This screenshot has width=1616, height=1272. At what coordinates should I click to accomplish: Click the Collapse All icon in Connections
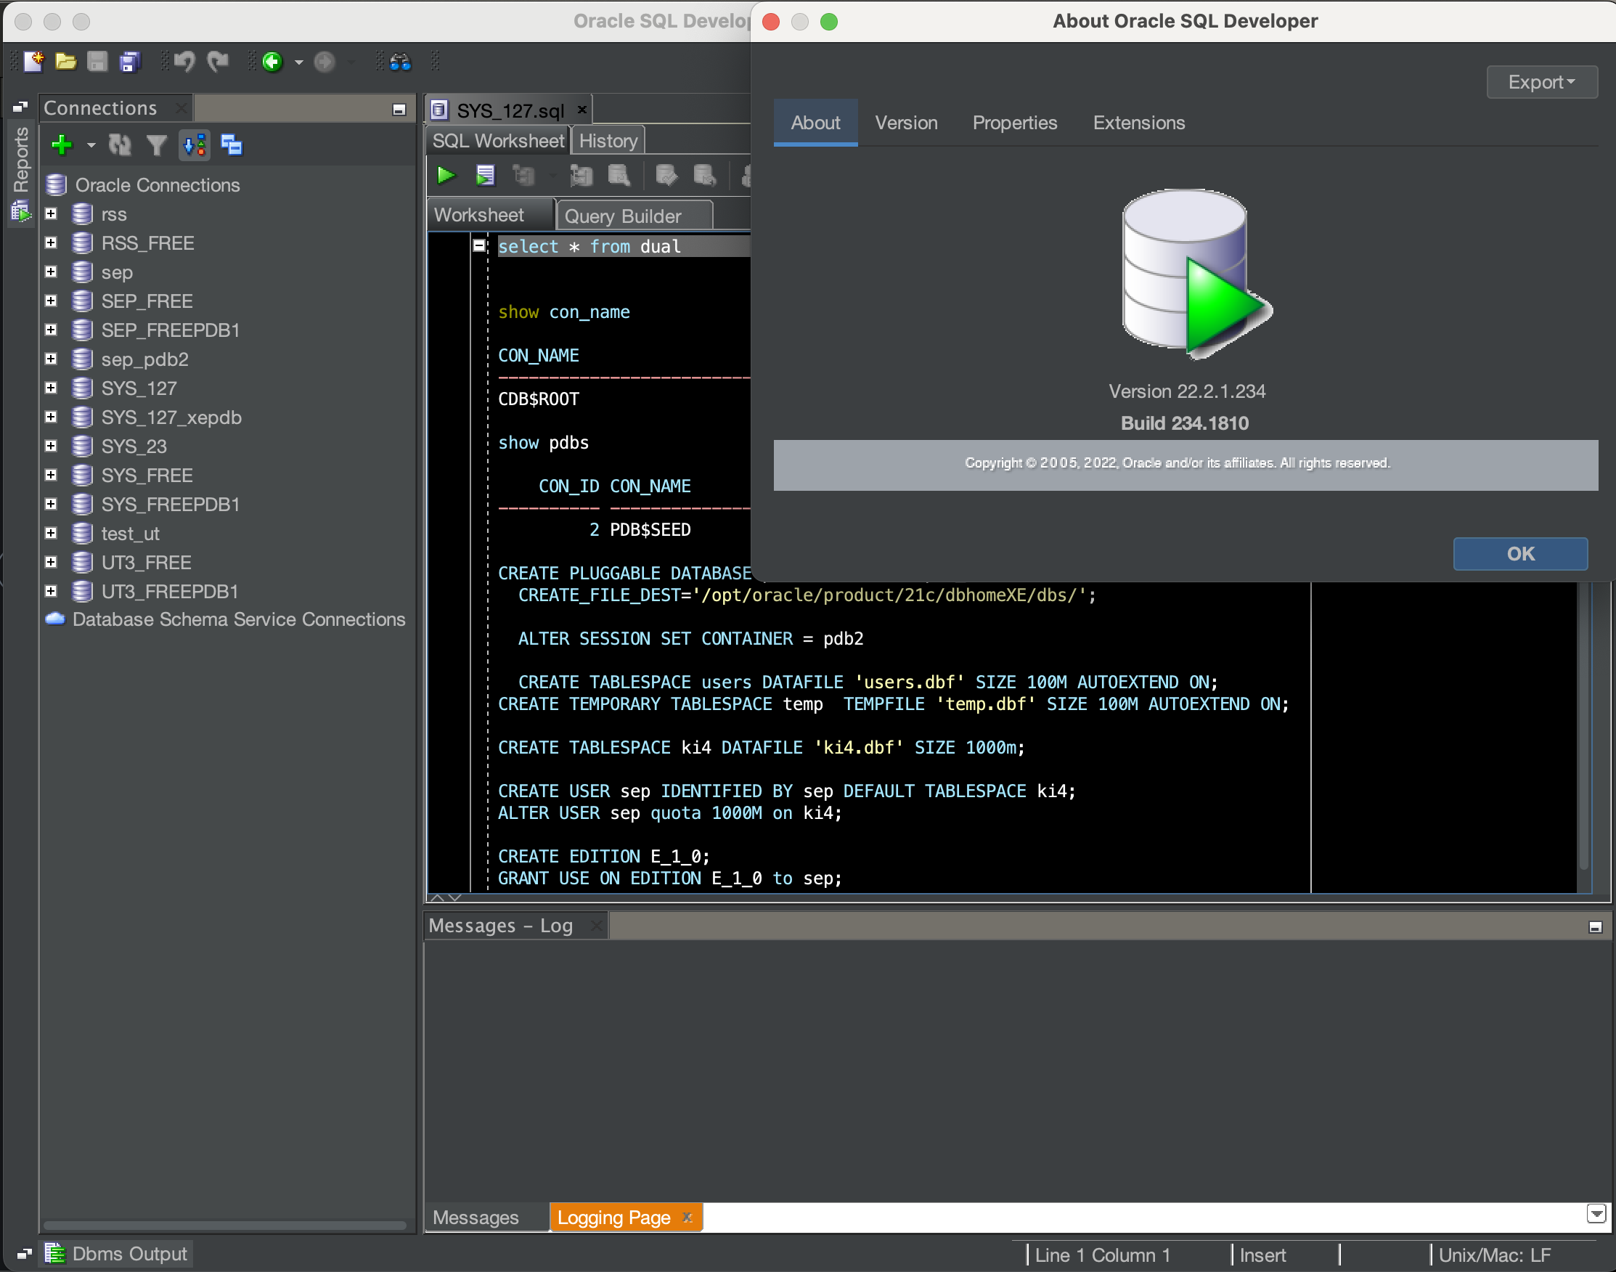(232, 145)
